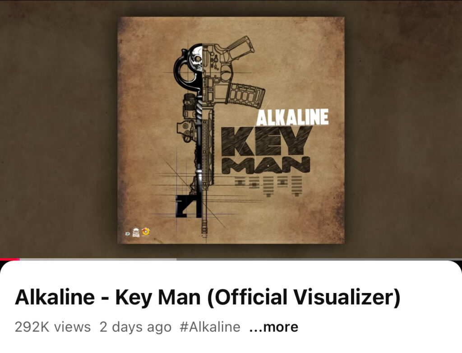The image size is (462, 353).
Task: Tap the video title to expand details
Action: [x=208, y=297]
